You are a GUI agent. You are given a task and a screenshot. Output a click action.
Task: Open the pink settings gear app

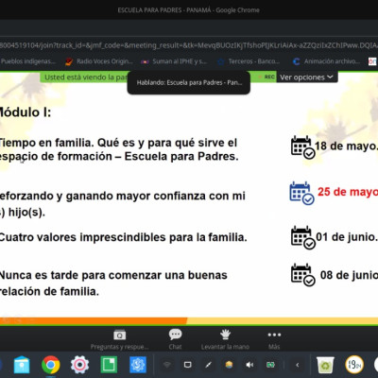(x=79, y=365)
